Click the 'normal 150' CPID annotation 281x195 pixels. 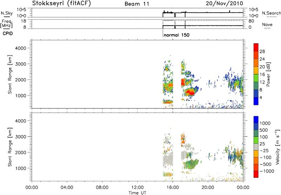177,35
